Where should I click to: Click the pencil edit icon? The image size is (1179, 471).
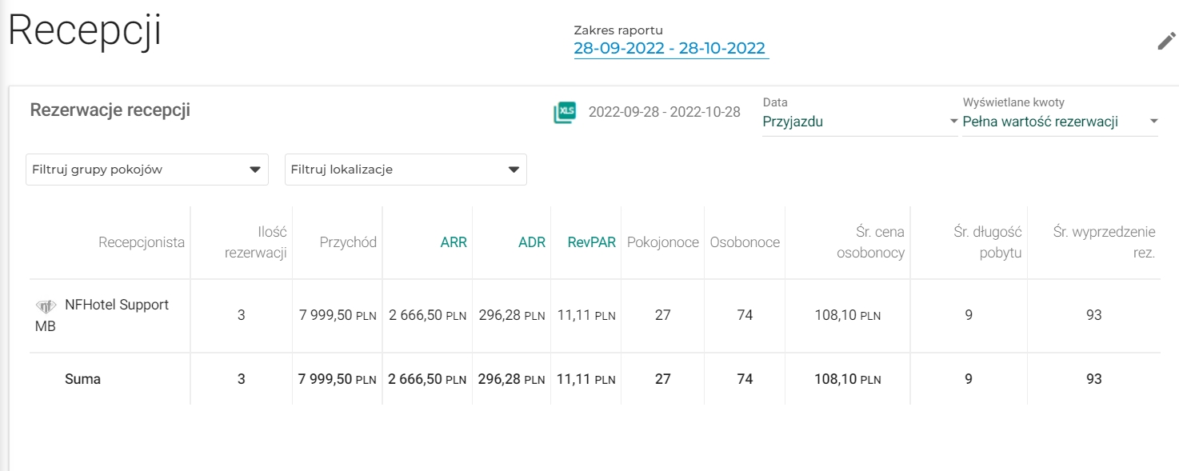(x=1166, y=42)
